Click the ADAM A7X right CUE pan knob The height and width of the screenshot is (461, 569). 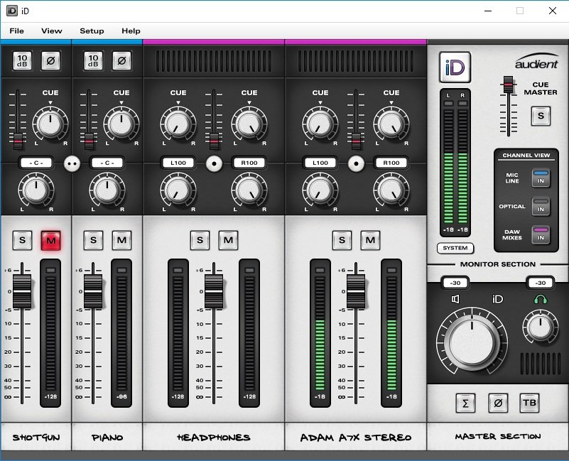(x=391, y=124)
